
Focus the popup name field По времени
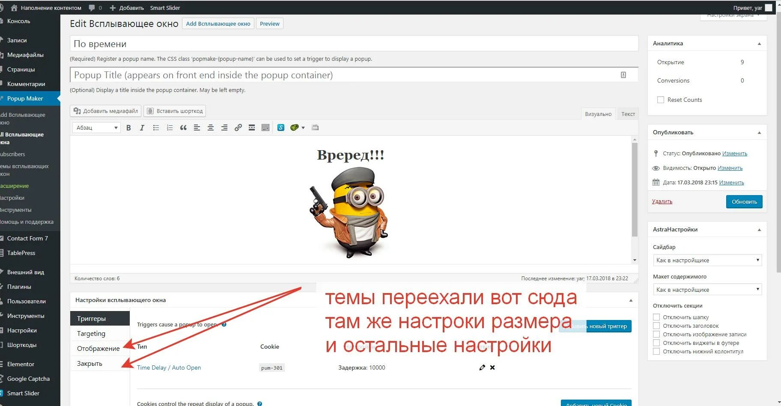pyautogui.click(x=354, y=44)
